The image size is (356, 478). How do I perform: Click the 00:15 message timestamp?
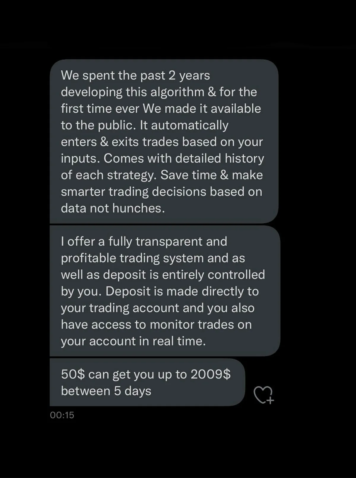(x=62, y=415)
